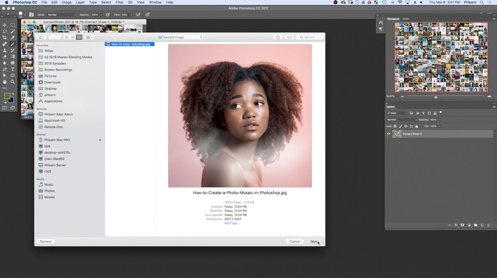Hide the Contact Sheet II layer
The width and height of the screenshot is (497, 278).
[x=388, y=134]
